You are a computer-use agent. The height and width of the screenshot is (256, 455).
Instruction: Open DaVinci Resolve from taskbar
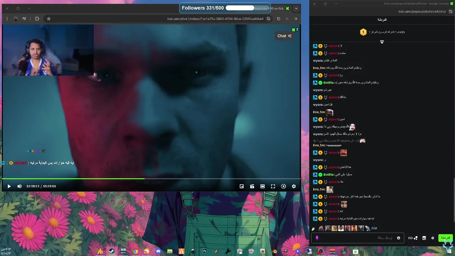216,251
